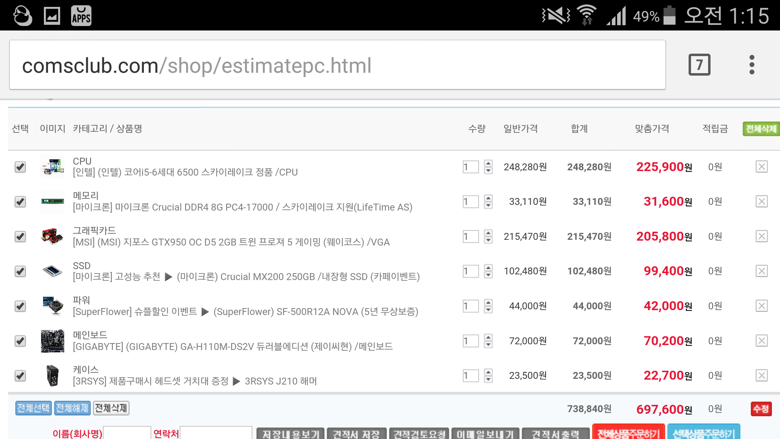Open the browser tab switcher showing 7

tap(699, 65)
